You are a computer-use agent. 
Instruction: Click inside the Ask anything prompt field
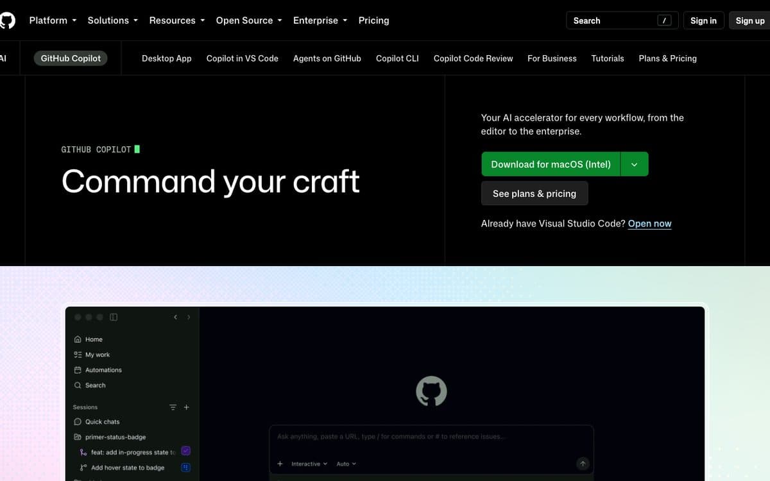tap(431, 437)
